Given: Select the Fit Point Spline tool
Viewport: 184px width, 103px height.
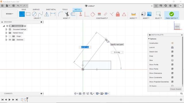Looking at the screenshot, I should pos(41,14).
